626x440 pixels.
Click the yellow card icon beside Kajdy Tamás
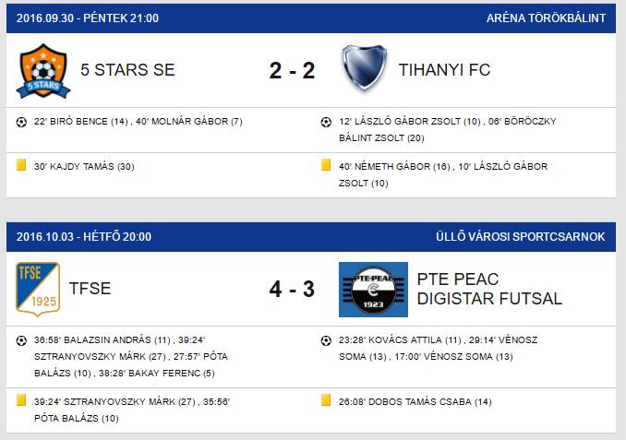pos(21,165)
